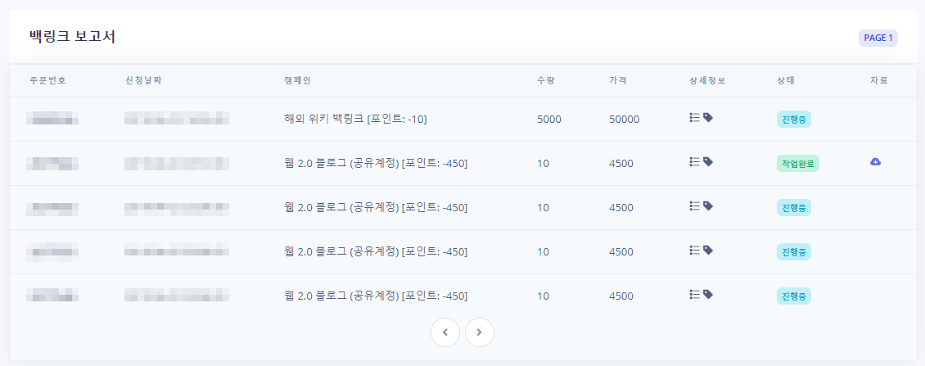Click tag icon in the 작업완료 row

708,162
